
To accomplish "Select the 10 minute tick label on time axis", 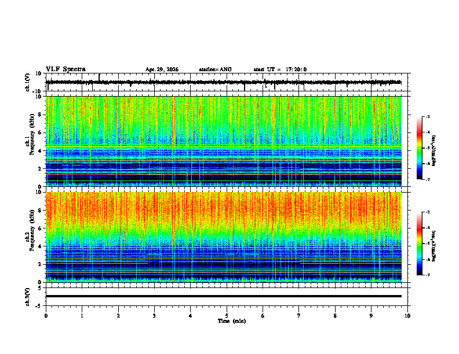I will click(x=407, y=316).
